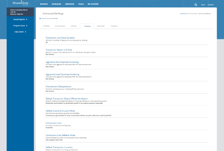Image resolution: width=224 pixels, height=151 pixels.
Task: Click the Help link in the header
Action: [x=203, y=5]
